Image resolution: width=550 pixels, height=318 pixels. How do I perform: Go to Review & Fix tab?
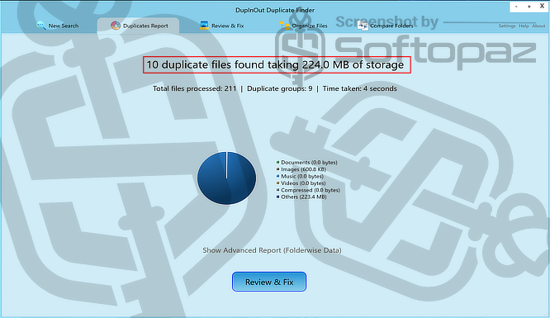click(221, 26)
